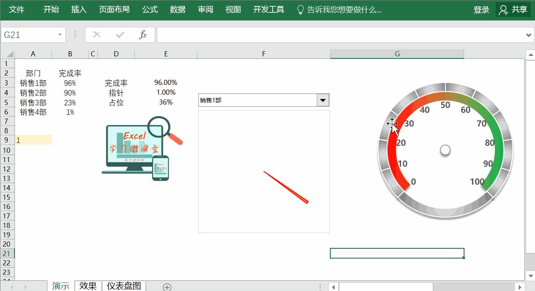Click the Insert Function fx icon
The width and height of the screenshot is (535, 291).
(143, 35)
